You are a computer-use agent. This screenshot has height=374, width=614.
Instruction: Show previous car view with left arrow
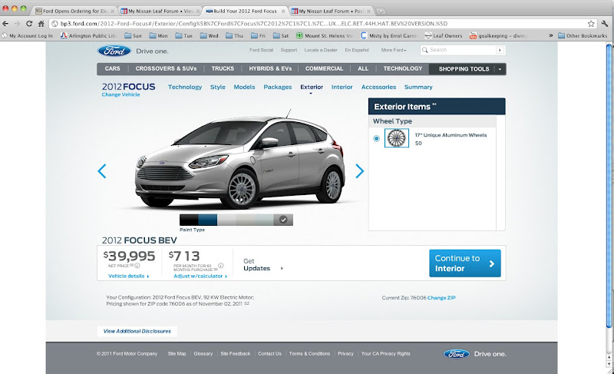(102, 171)
